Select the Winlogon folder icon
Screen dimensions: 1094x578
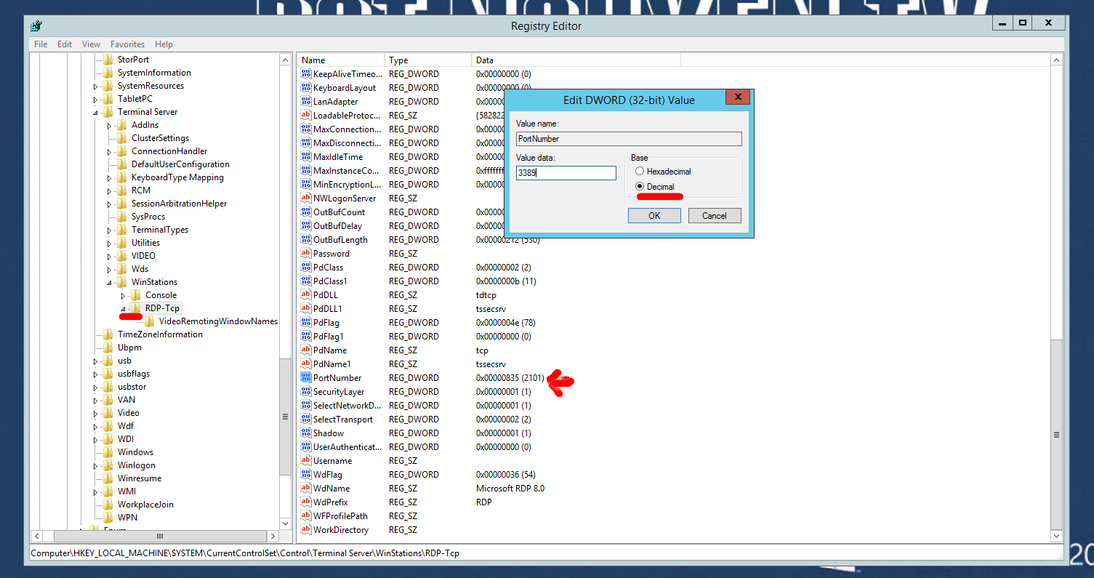pyautogui.click(x=108, y=465)
